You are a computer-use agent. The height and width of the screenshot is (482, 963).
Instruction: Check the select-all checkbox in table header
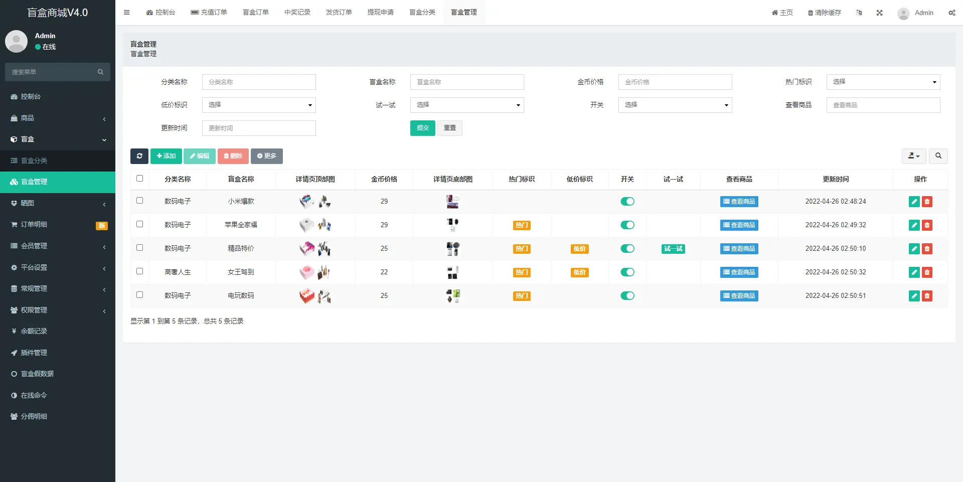coord(139,178)
